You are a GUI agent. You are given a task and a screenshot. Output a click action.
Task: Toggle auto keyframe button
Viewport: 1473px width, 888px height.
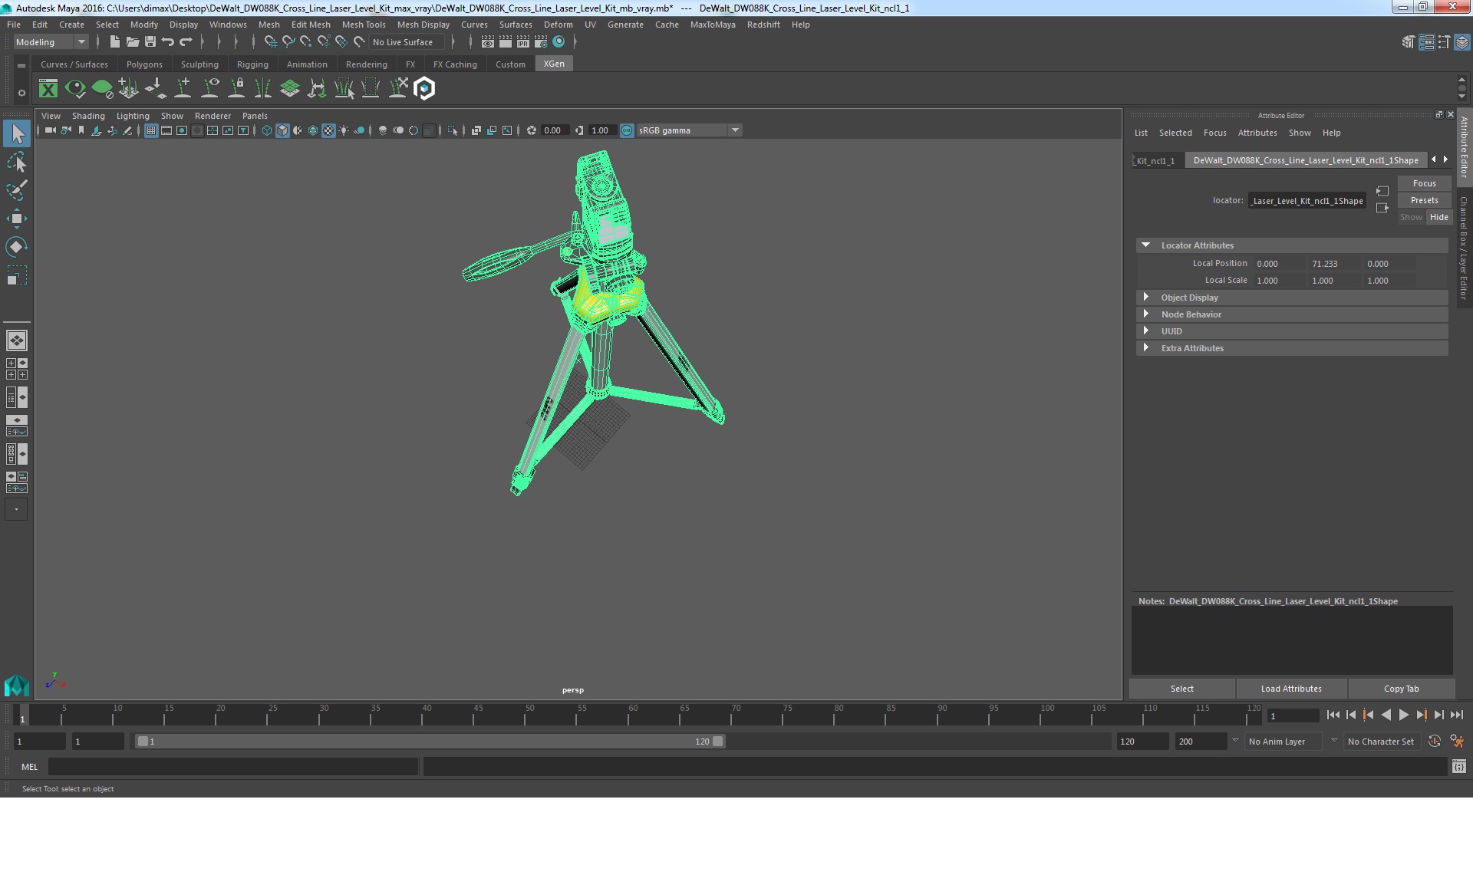tap(1435, 742)
